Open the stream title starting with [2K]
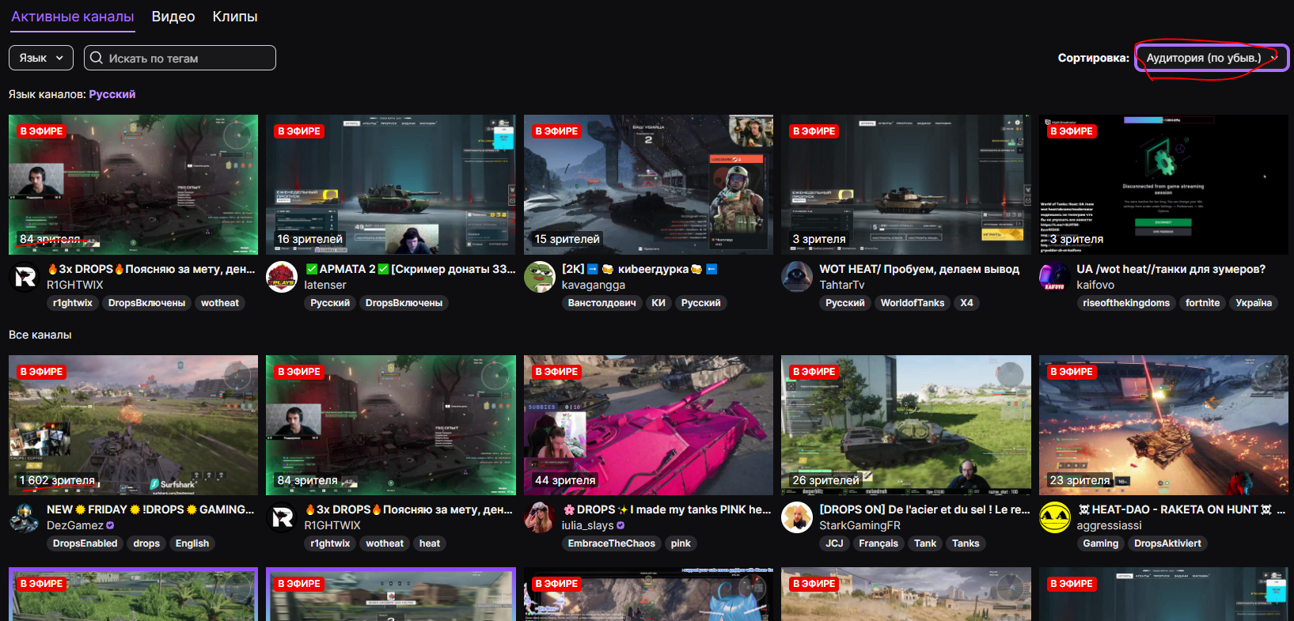This screenshot has width=1294, height=621. (639, 269)
